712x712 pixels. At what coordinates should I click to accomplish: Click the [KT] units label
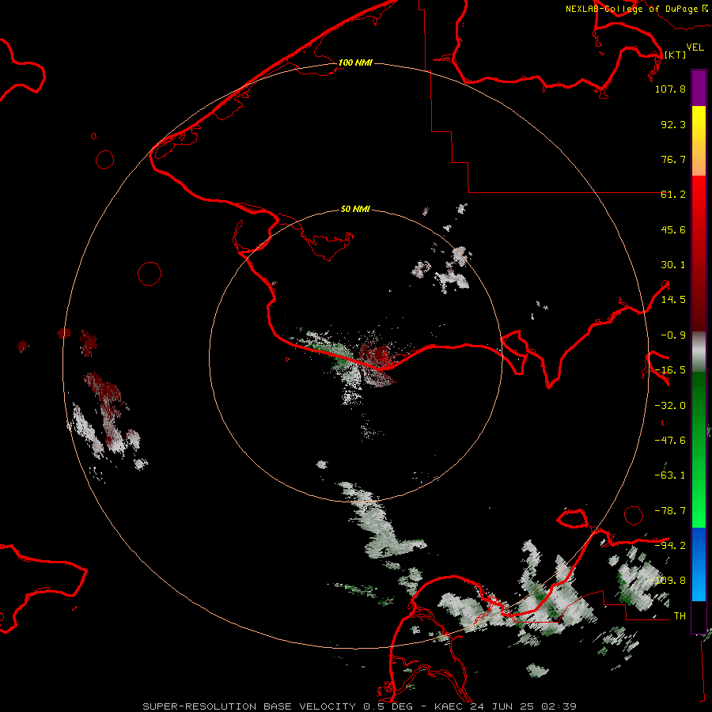click(x=675, y=55)
